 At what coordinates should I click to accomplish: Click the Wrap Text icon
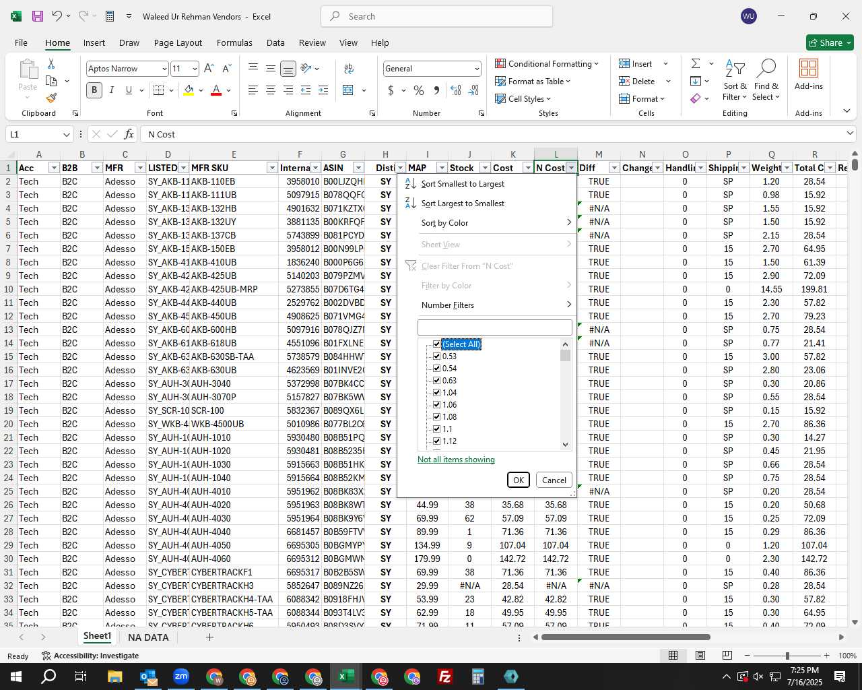coord(349,68)
